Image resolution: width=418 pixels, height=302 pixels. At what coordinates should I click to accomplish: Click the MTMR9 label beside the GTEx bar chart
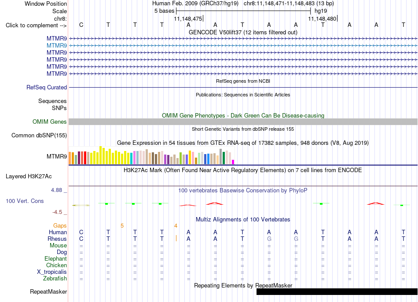(56, 157)
